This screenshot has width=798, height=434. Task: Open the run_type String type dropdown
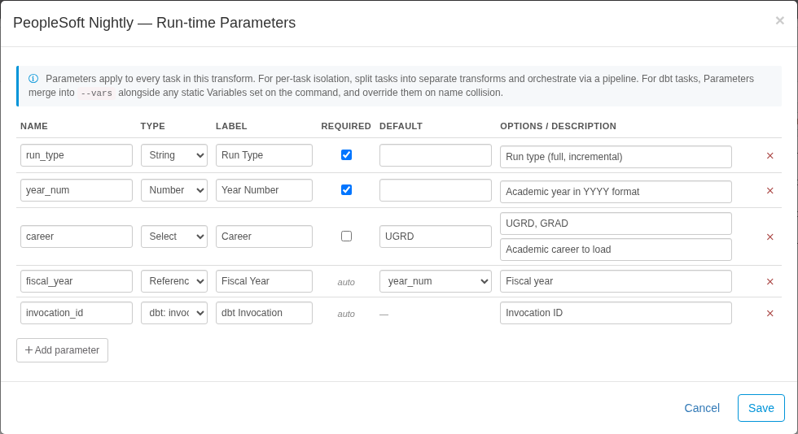[174, 155]
